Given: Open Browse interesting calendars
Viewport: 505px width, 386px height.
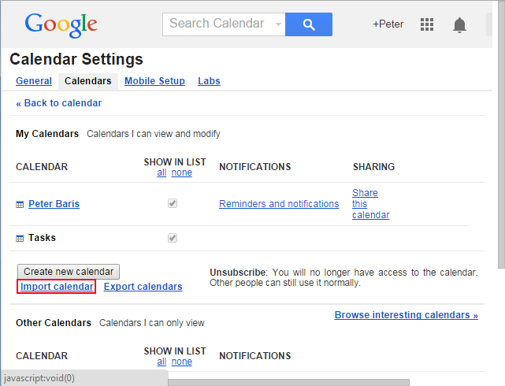Looking at the screenshot, I should click(406, 315).
